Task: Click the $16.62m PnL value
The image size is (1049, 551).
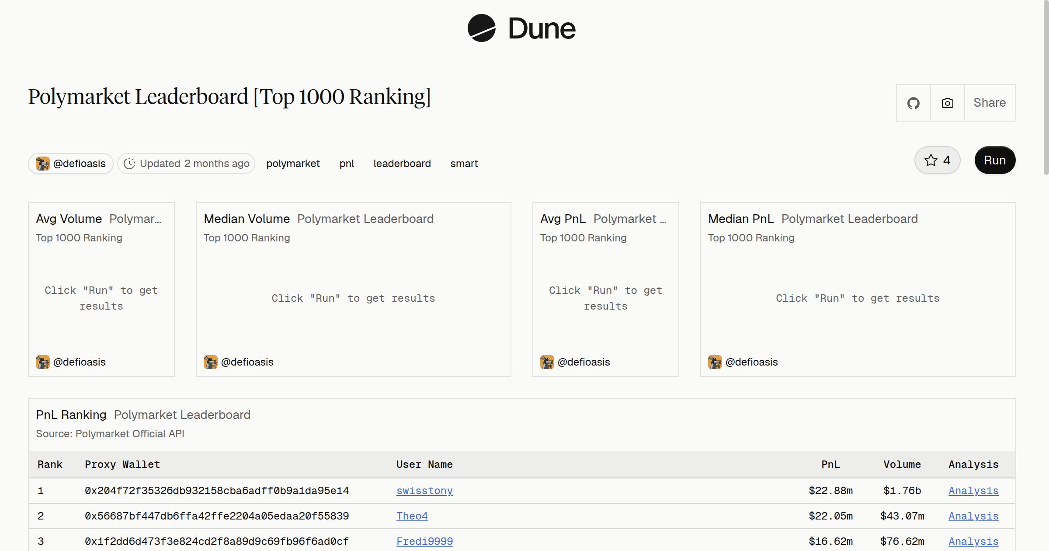Action: tap(830, 541)
